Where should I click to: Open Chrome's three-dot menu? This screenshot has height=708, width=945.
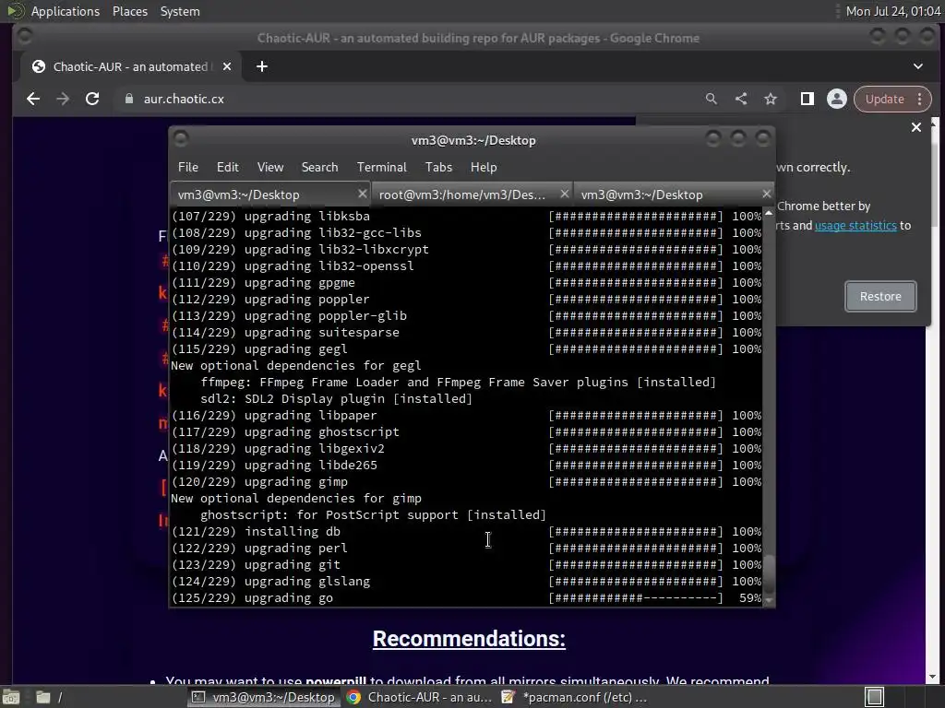pos(920,99)
